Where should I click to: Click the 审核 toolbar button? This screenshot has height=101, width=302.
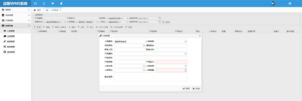pos(81,27)
